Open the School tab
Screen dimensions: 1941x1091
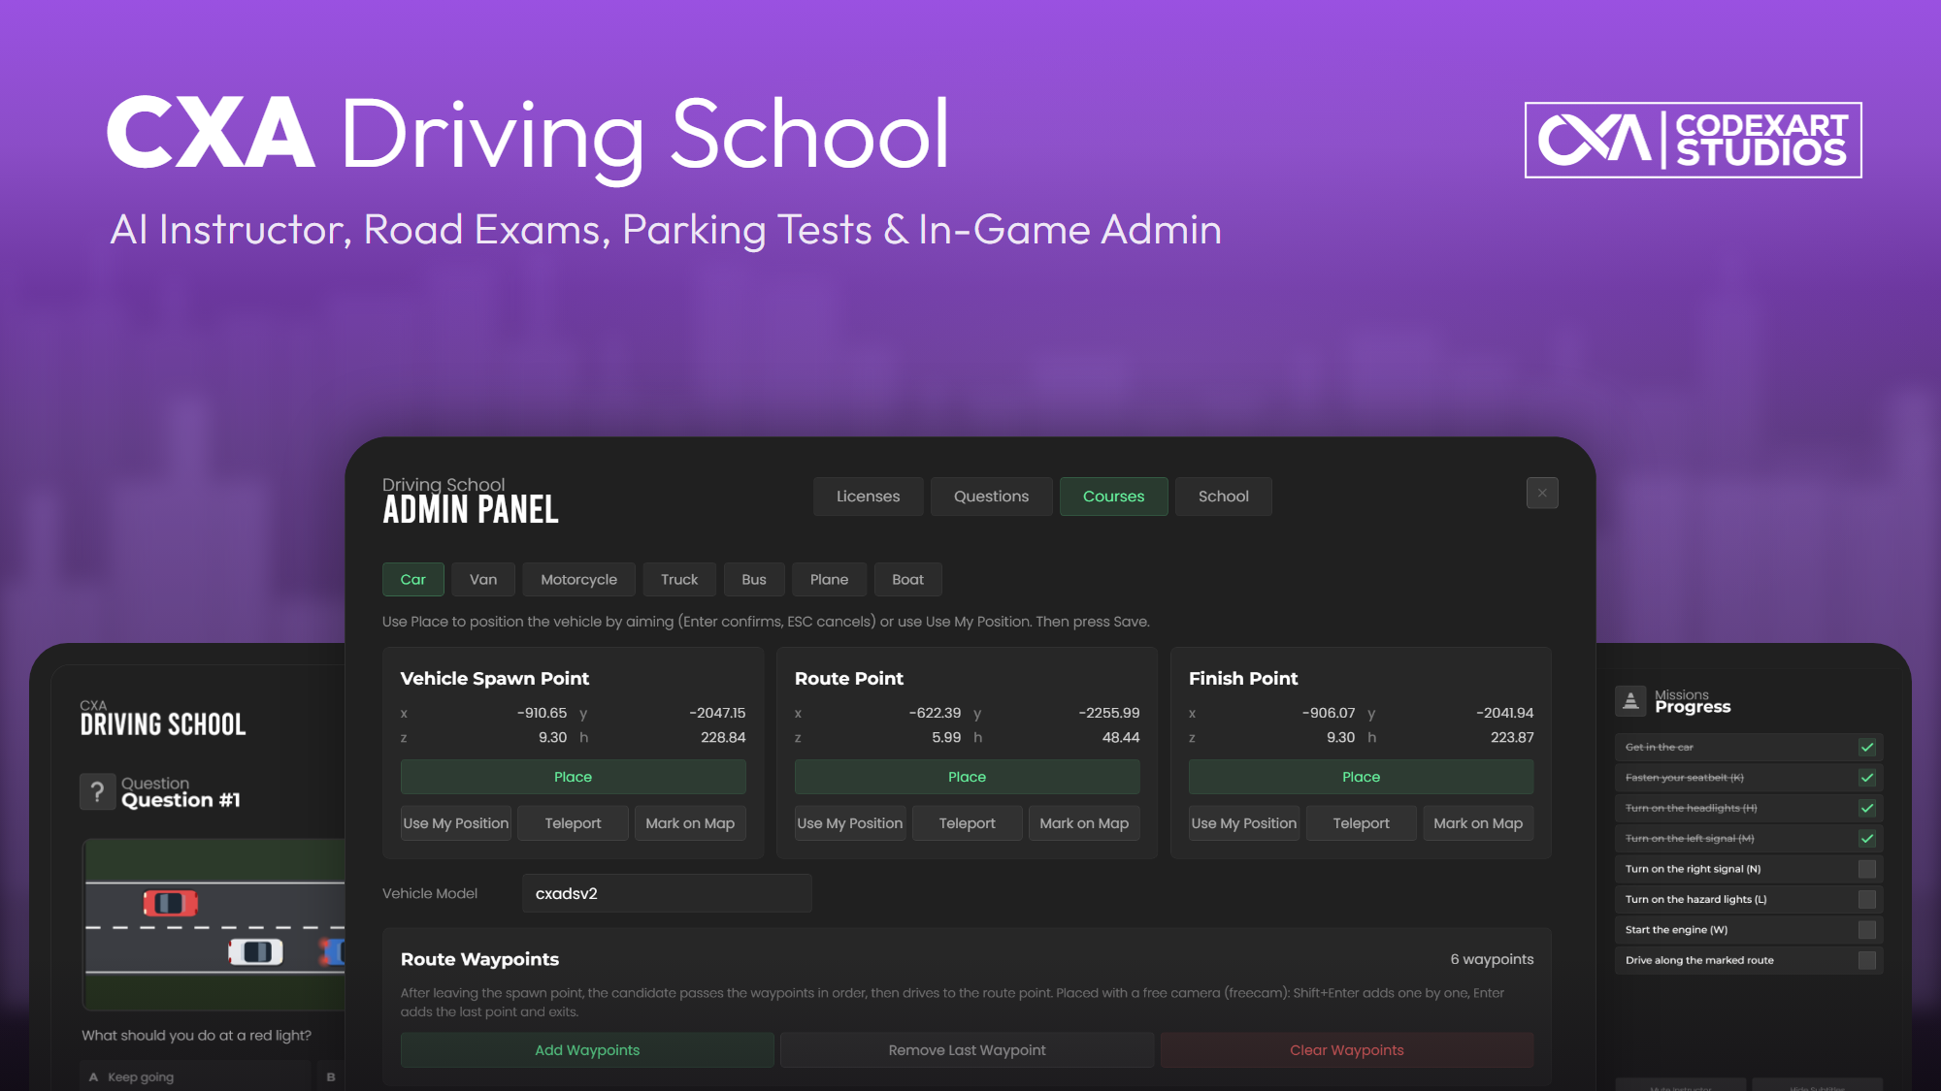click(1223, 497)
